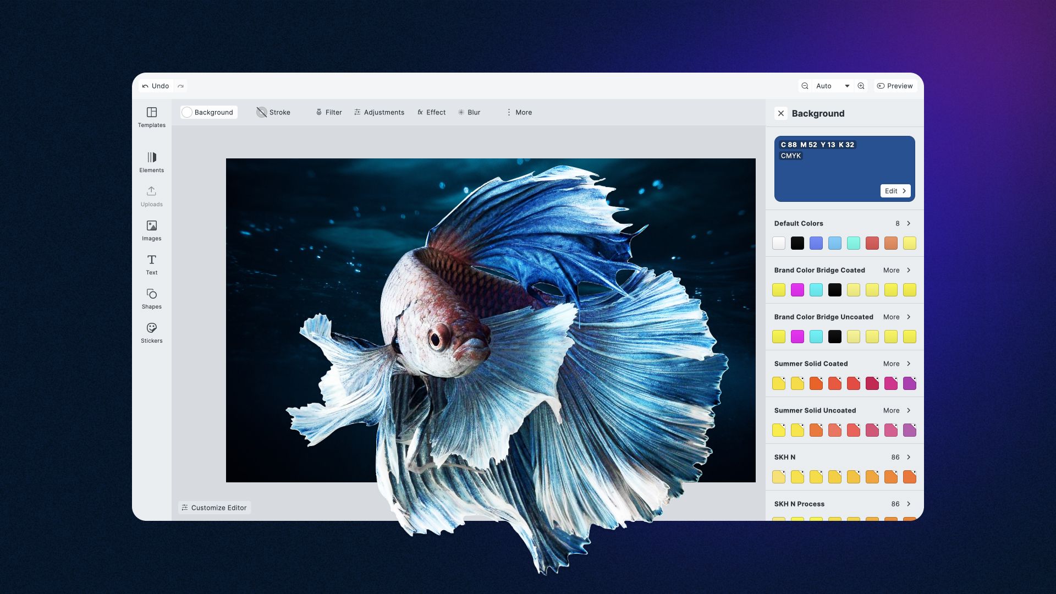Select the betta fish canvas image
This screenshot has height=594, width=1056.
click(x=491, y=320)
